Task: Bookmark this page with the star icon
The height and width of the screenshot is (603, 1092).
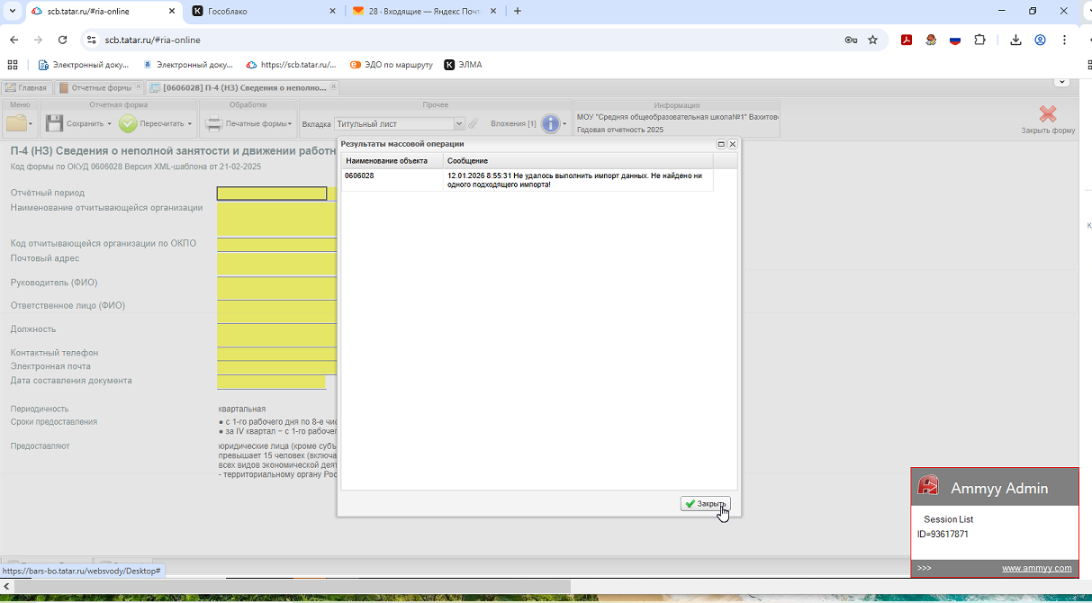Action: click(x=872, y=40)
